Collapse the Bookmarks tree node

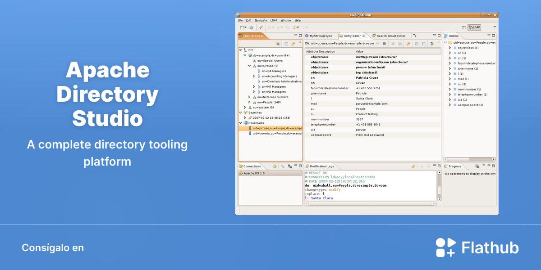tap(240, 123)
